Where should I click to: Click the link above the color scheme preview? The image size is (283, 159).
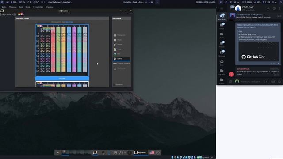tap(69, 22)
